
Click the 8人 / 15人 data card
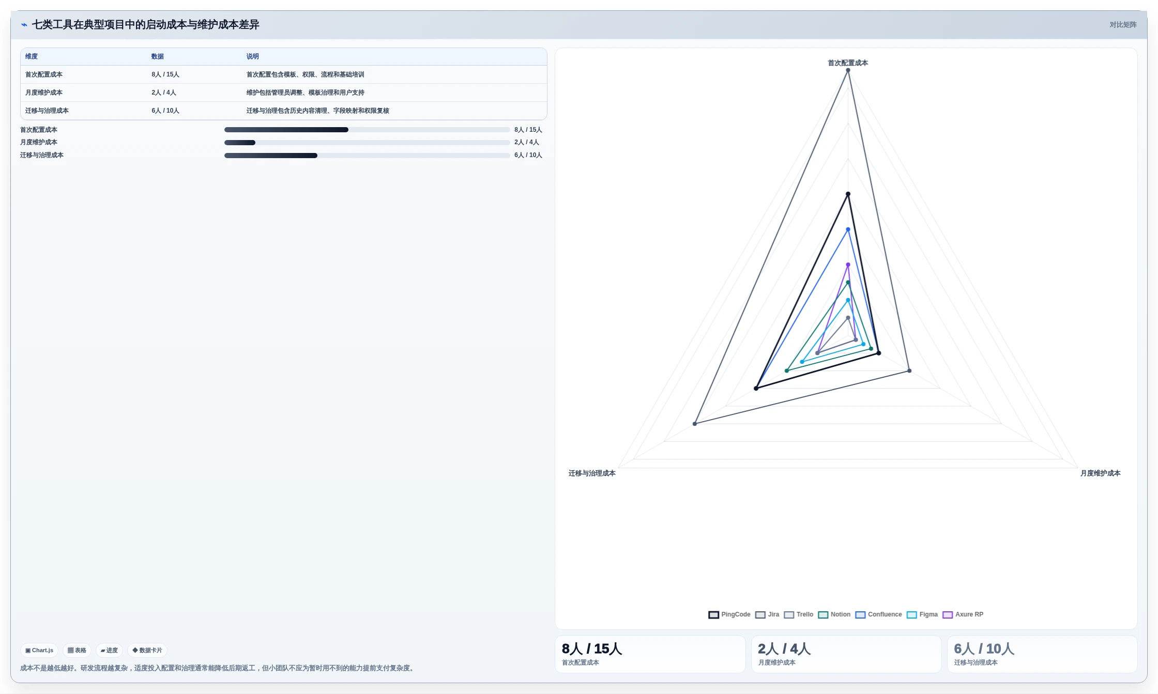coord(650,654)
